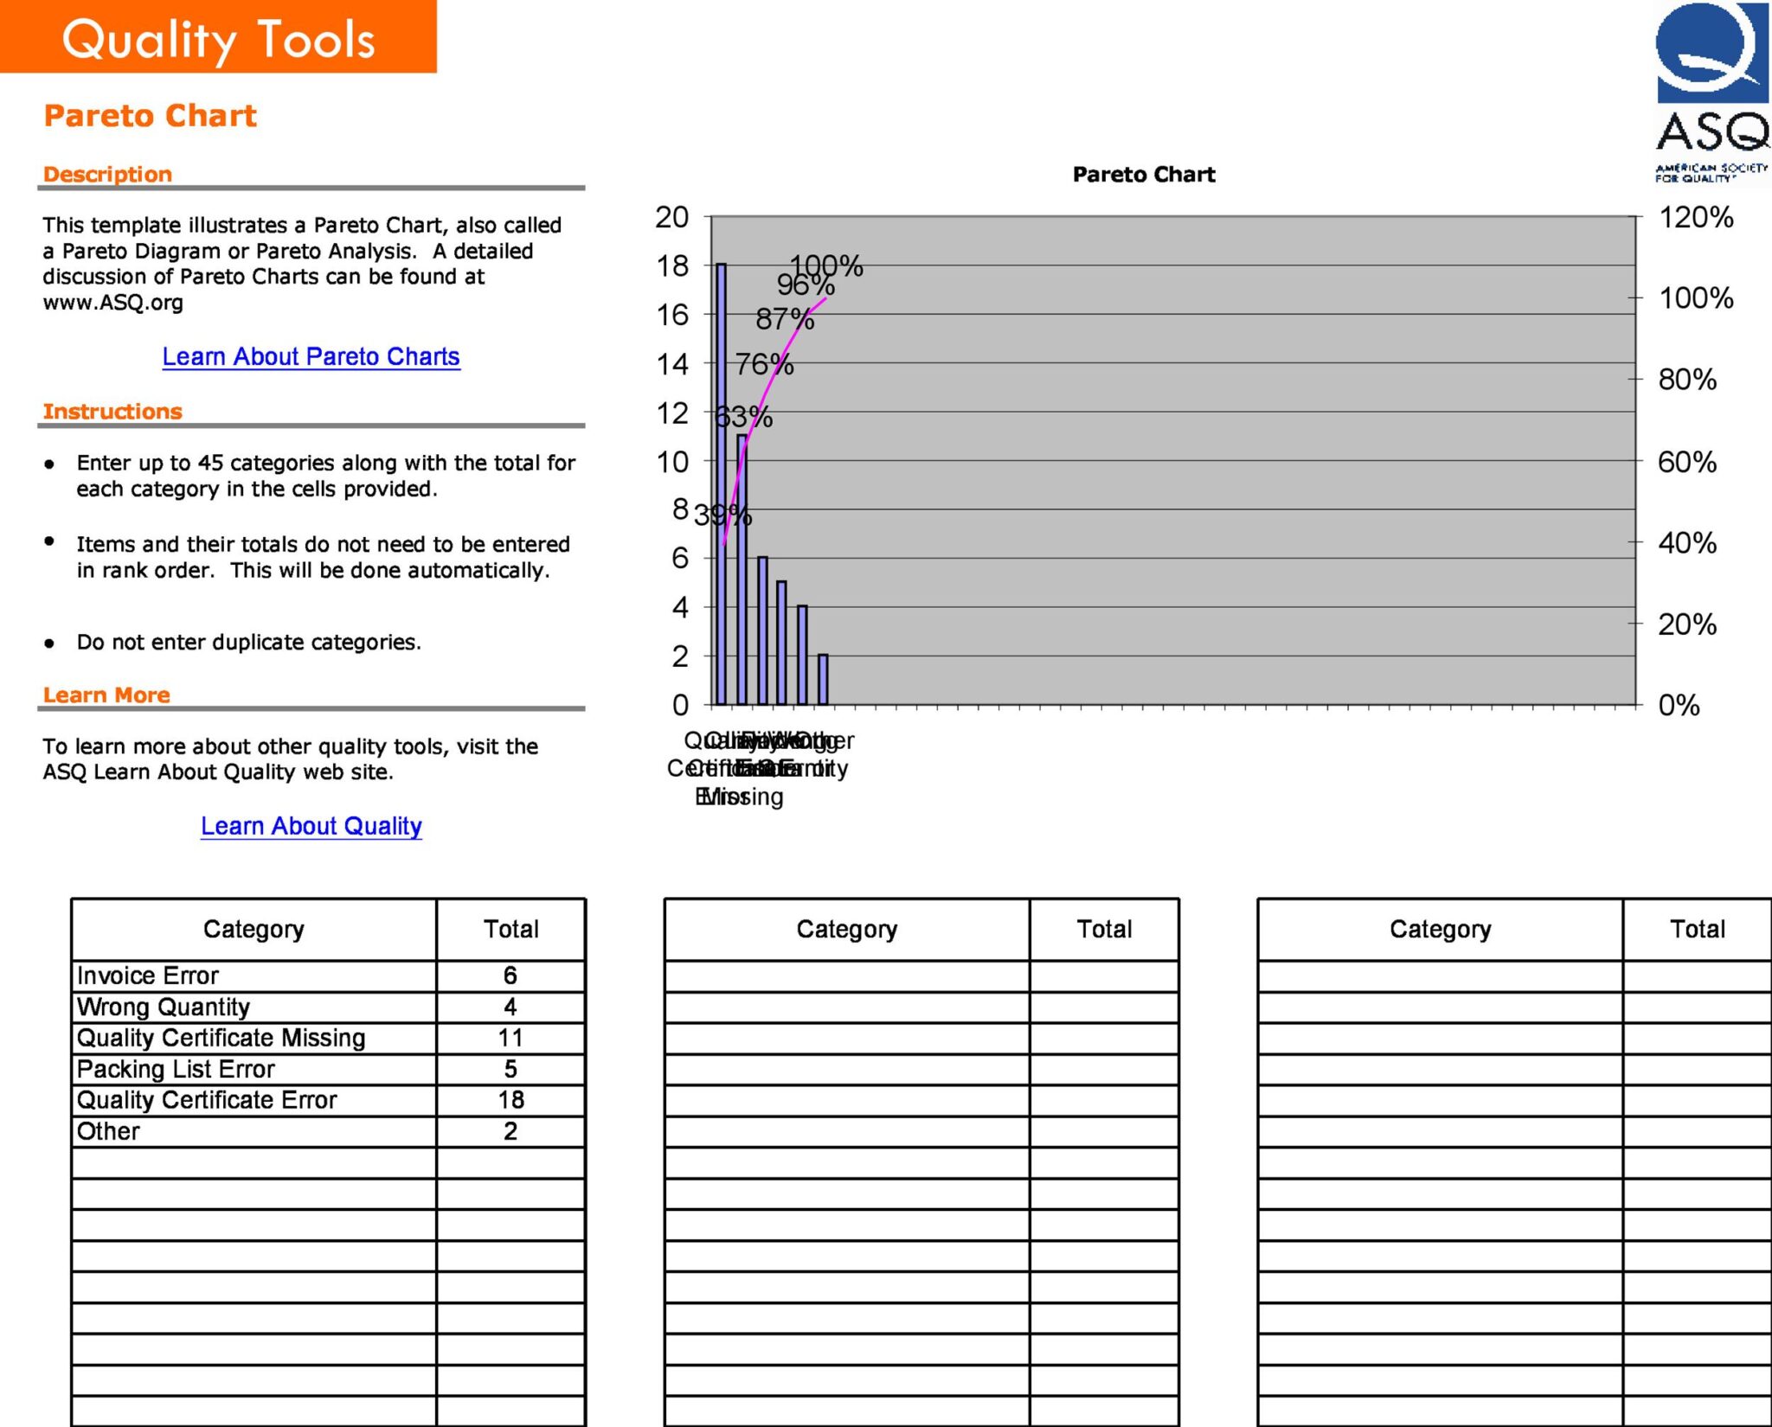Click the shortest bar in the chart
The image size is (1772, 1427).
tap(823, 680)
